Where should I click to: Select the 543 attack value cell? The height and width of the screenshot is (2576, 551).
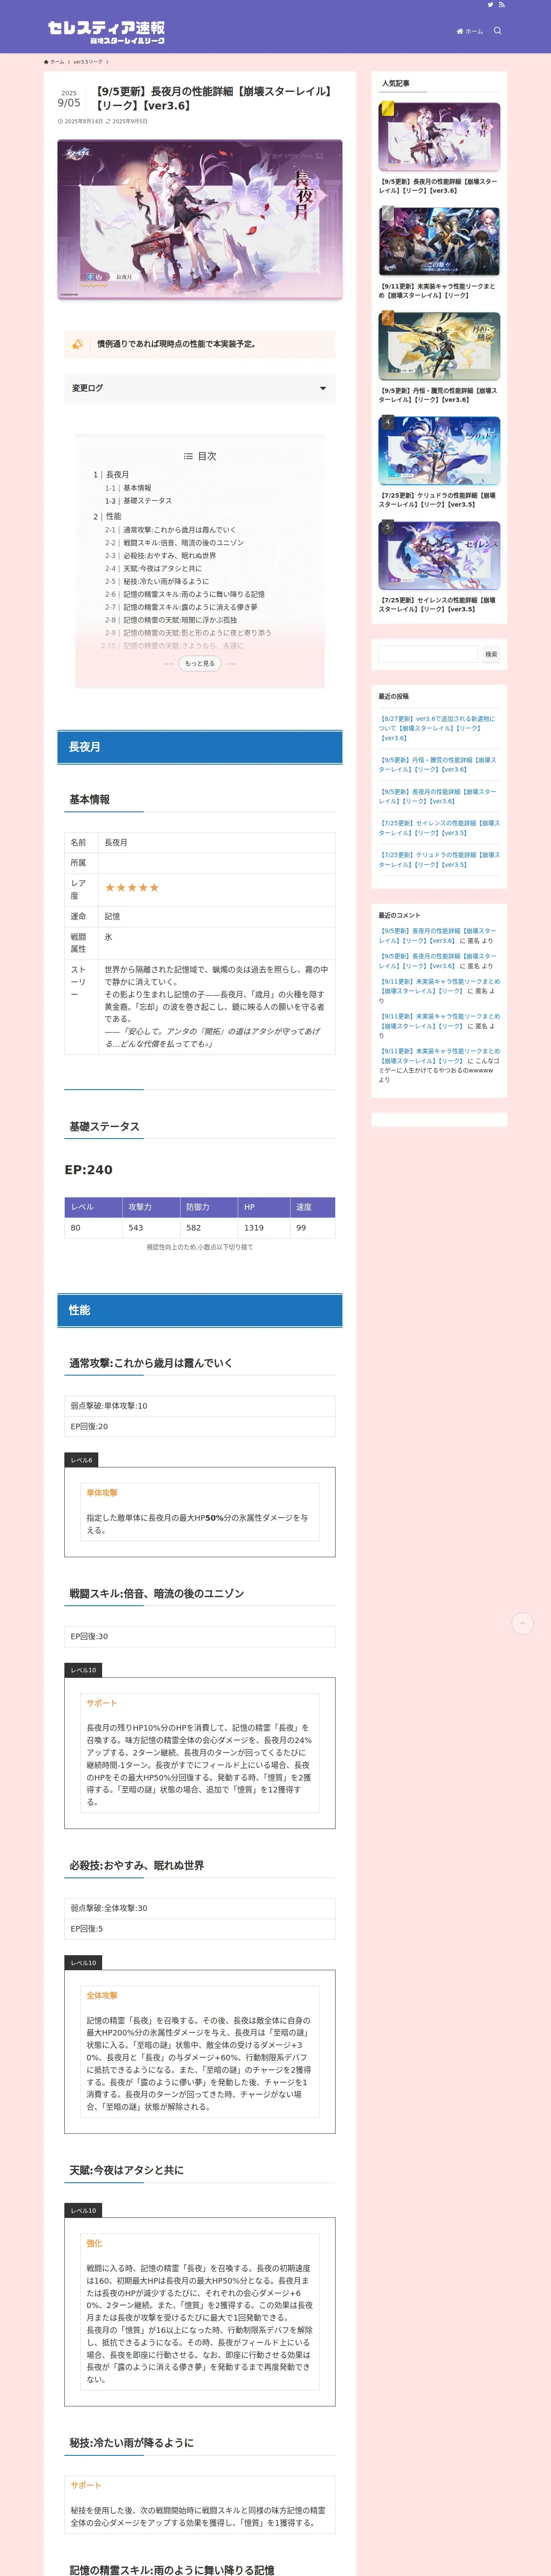(x=152, y=1228)
